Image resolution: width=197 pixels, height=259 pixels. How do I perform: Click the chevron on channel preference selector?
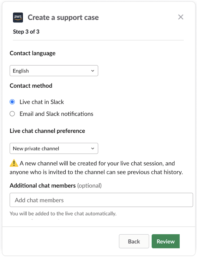point(93,148)
